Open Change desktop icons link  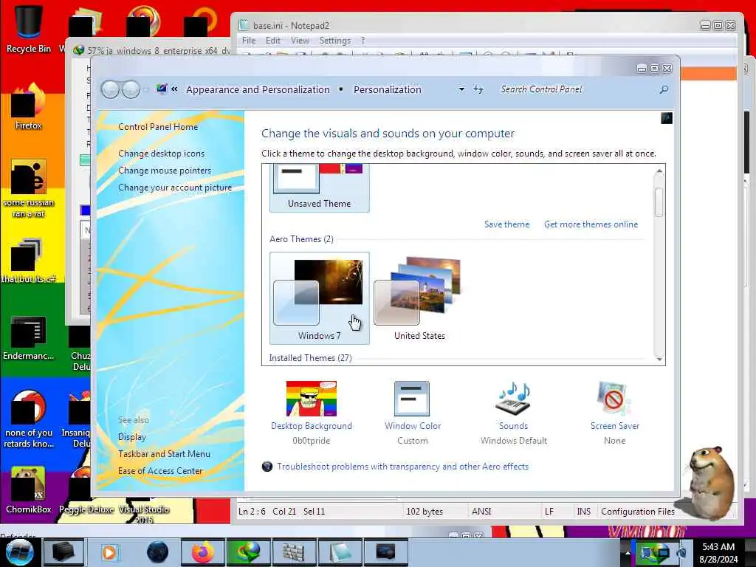[x=161, y=154]
